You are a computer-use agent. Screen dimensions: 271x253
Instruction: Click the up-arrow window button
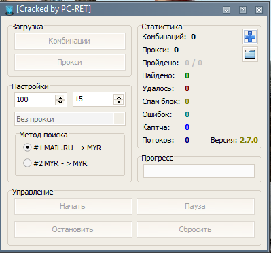pos(242,10)
